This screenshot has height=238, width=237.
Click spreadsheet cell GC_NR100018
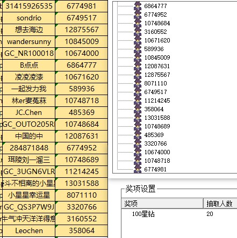(x=29, y=53)
